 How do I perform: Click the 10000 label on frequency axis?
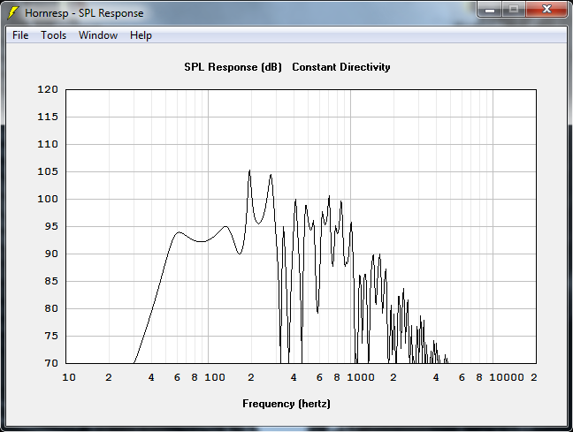point(507,377)
